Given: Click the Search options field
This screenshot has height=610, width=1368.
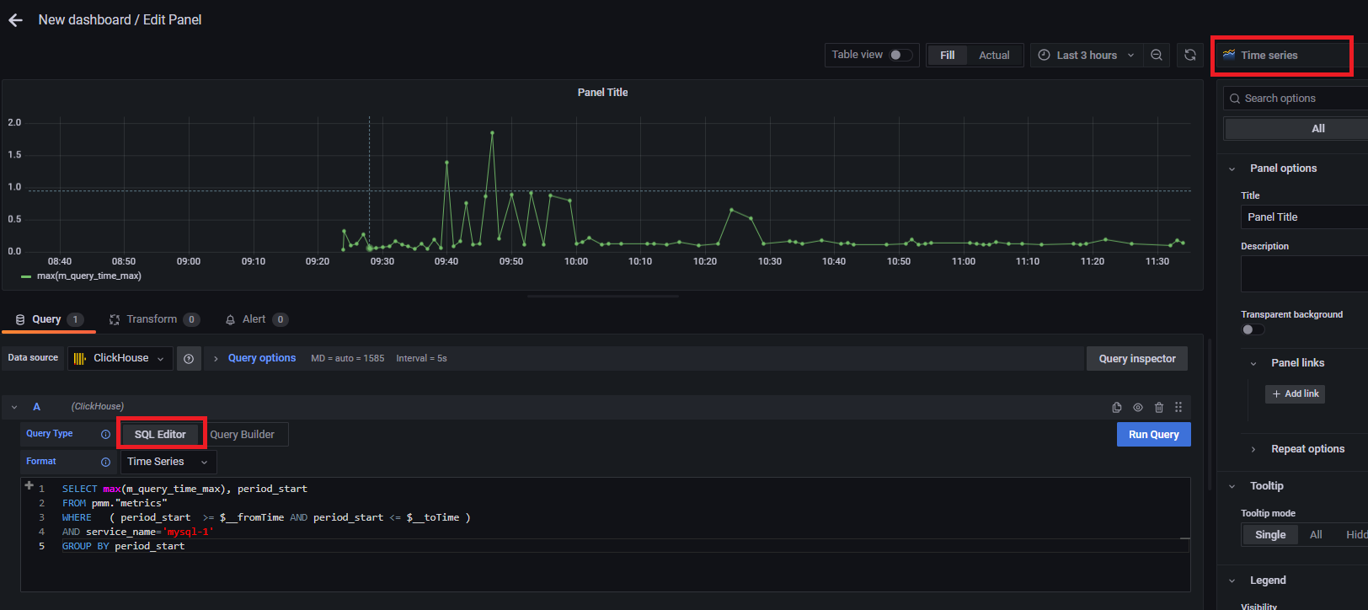Looking at the screenshot, I should click(1296, 99).
